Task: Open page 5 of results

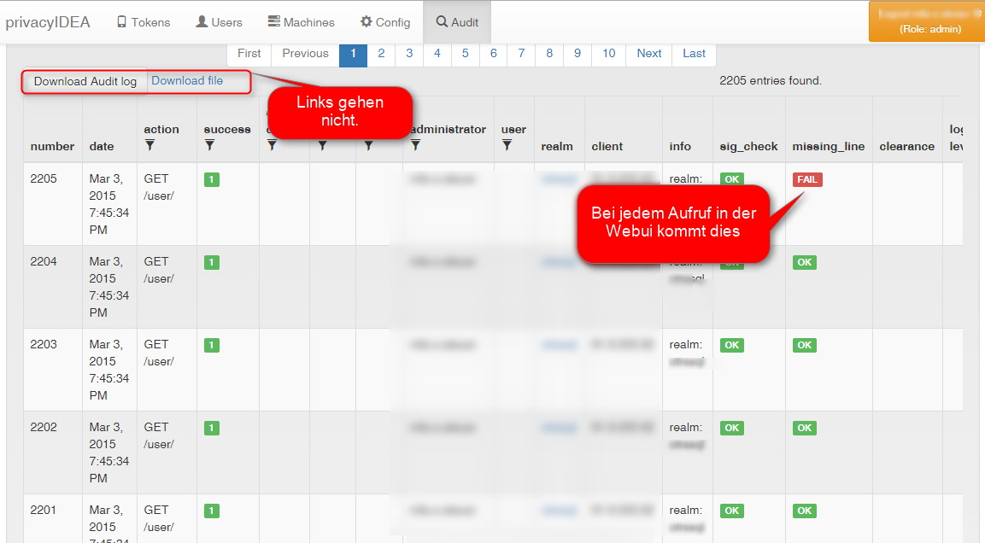Action: 466,54
